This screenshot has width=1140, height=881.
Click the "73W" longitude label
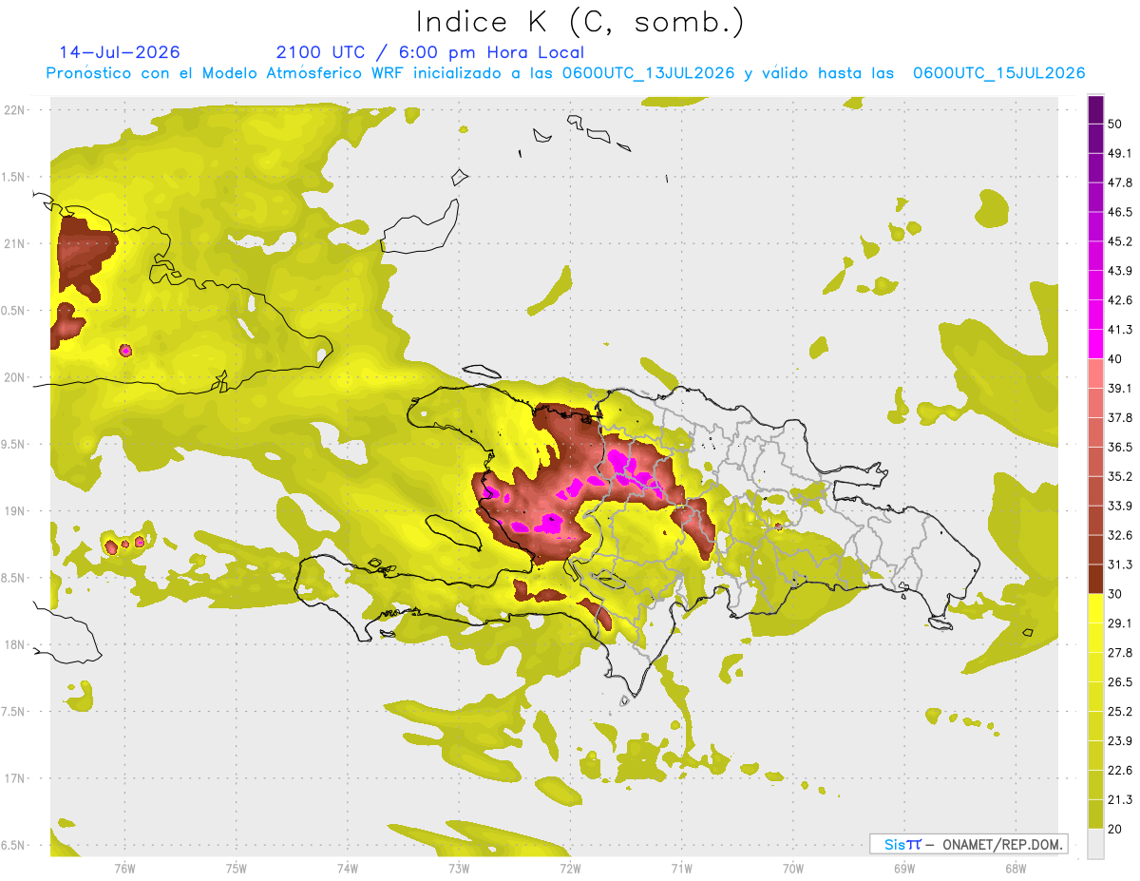click(459, 868)
